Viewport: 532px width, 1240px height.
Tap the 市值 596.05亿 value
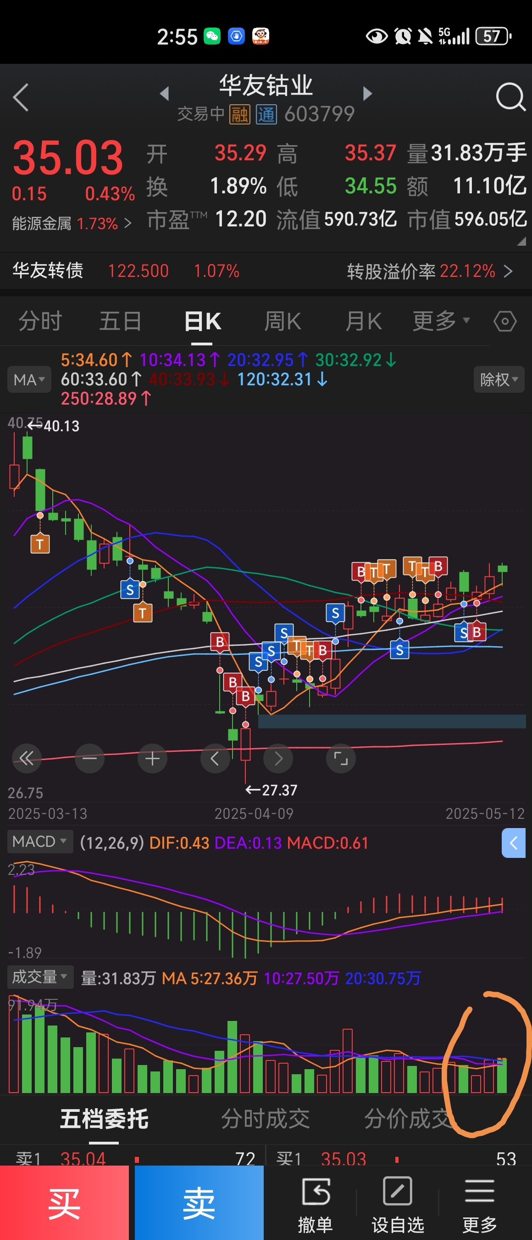(491, 219)
